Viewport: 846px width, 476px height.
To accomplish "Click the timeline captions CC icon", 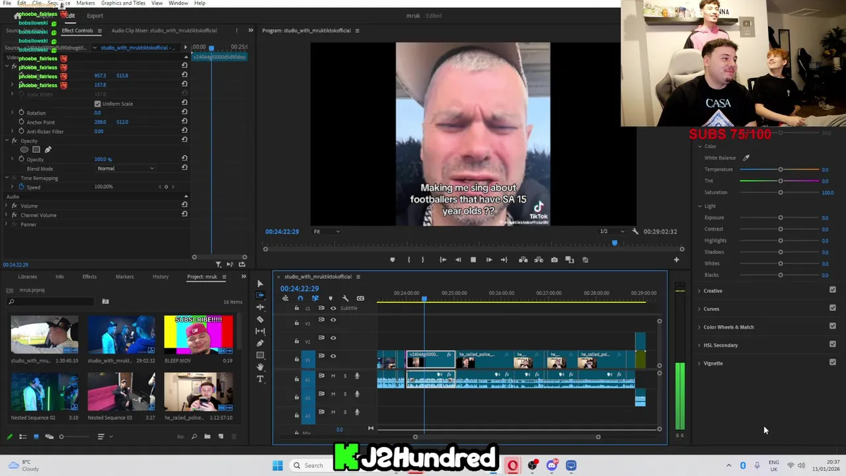I will click(x=360, y=298).
